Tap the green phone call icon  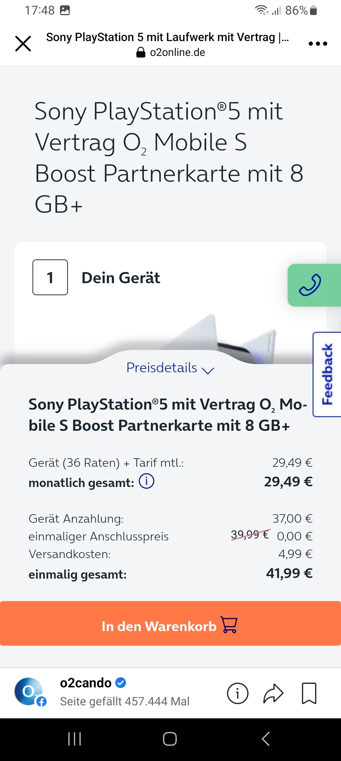(310, 285)
